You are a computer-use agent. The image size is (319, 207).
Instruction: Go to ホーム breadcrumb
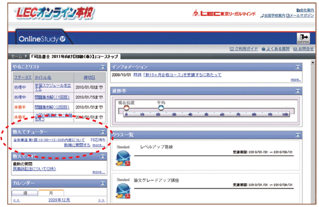[x=16, y=56]
